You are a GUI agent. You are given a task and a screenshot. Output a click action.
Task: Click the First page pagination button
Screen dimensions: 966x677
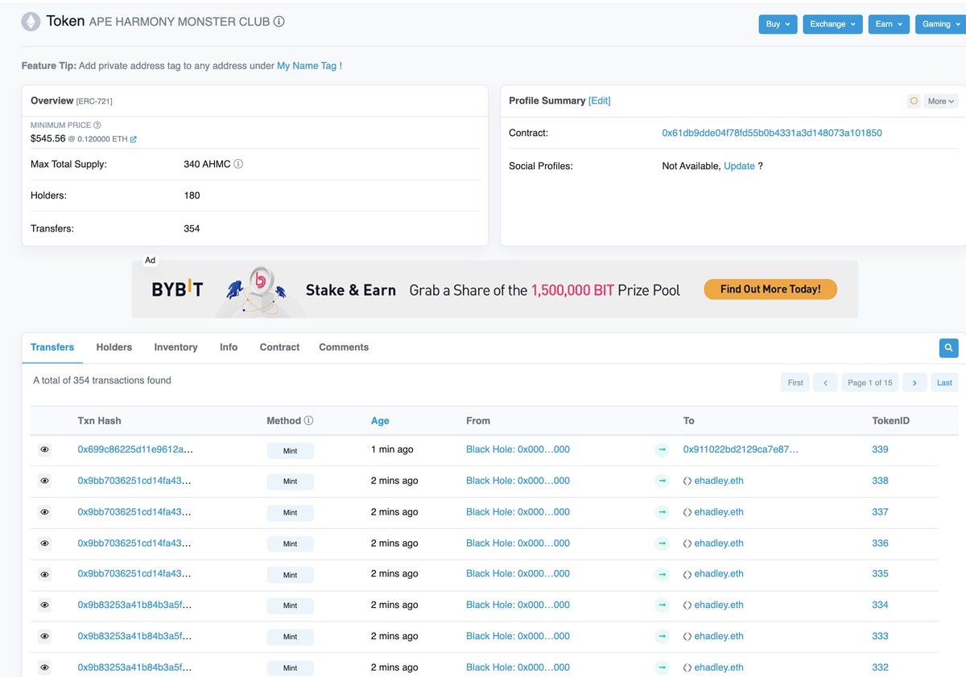click(795, 383)
